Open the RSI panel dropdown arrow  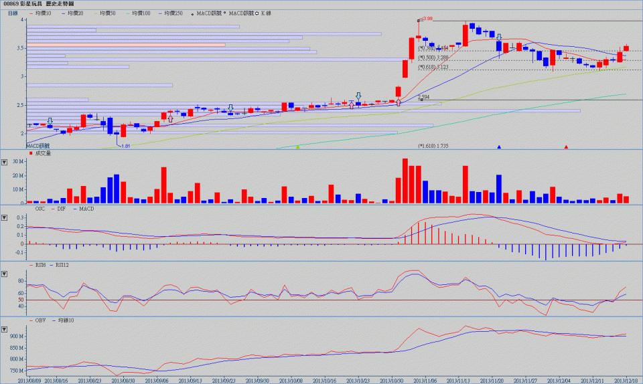[5, 274]
